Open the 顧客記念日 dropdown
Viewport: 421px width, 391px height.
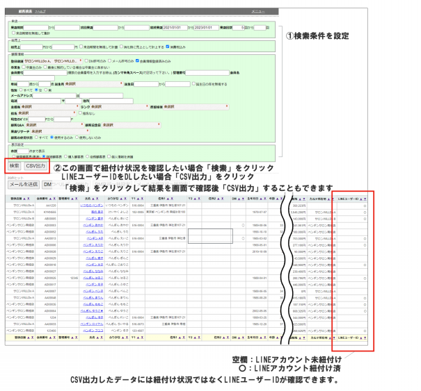pyautogui.click(x=132, y=125)
